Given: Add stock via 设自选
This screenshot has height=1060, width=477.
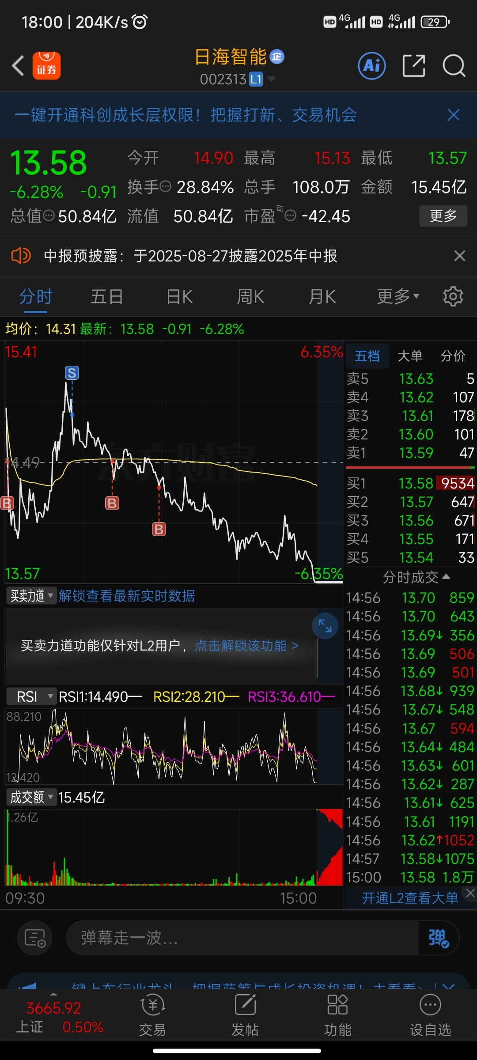Looking at the screenshot, I should pos(430,1015).
